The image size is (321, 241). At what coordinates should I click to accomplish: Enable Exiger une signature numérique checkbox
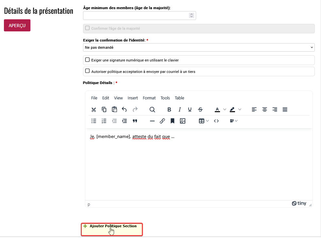87,60
